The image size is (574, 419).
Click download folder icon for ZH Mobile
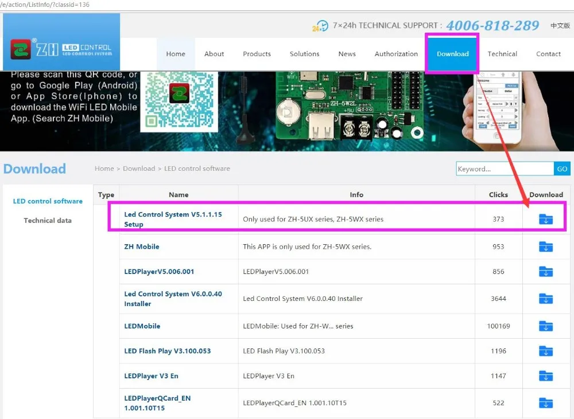coord(545,246)
